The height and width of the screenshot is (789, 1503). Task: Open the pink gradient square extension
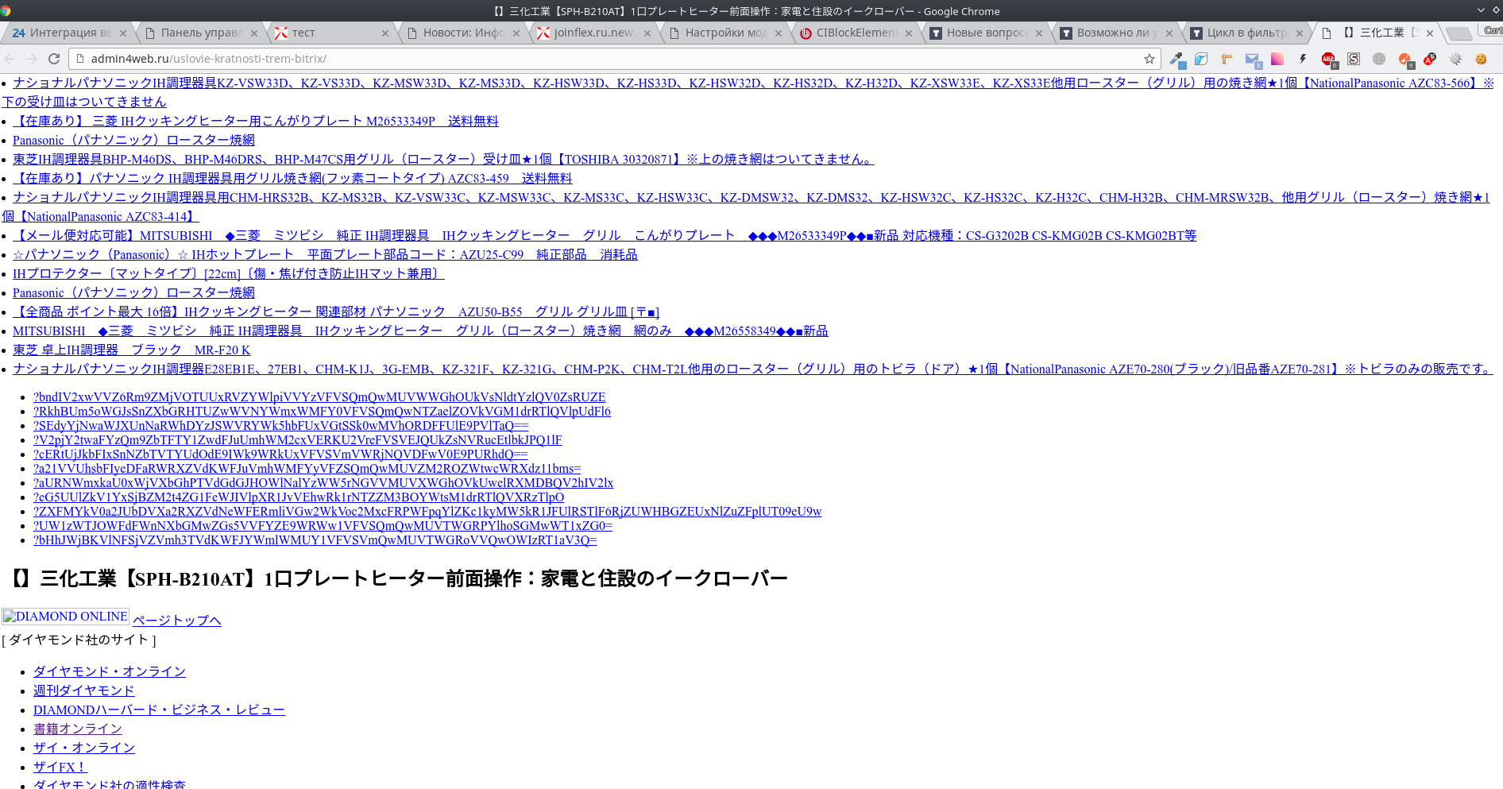click(1277, 59)
